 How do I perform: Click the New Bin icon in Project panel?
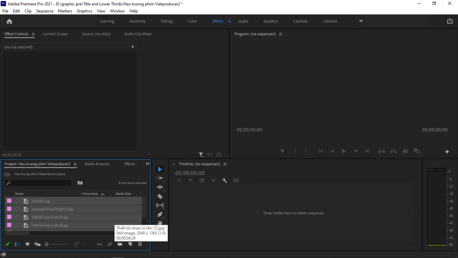(120, 244)
